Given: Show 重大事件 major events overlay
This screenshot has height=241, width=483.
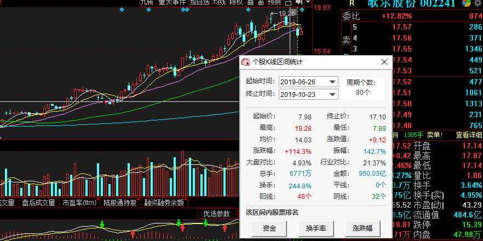Looking at the screenshot, I should (172, 3).
